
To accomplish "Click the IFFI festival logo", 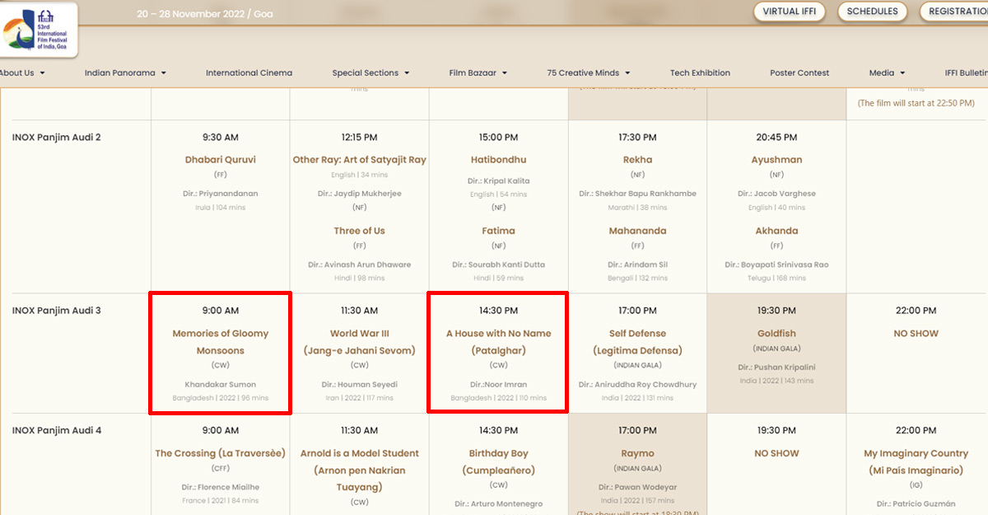I will point(37,30).
